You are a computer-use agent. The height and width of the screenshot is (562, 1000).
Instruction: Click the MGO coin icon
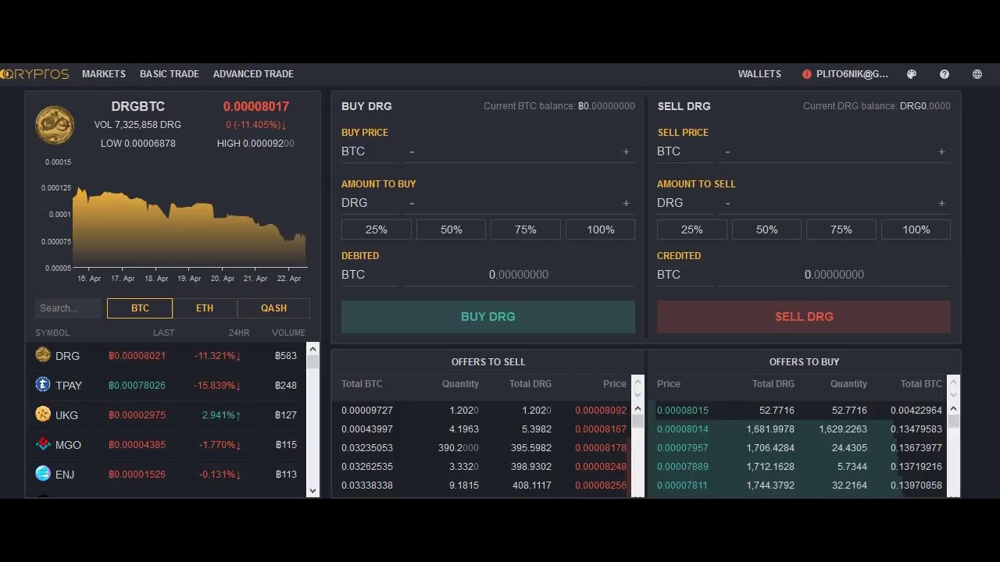43,444
